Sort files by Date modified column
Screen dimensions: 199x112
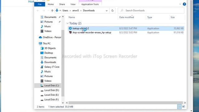click(127, 17)
